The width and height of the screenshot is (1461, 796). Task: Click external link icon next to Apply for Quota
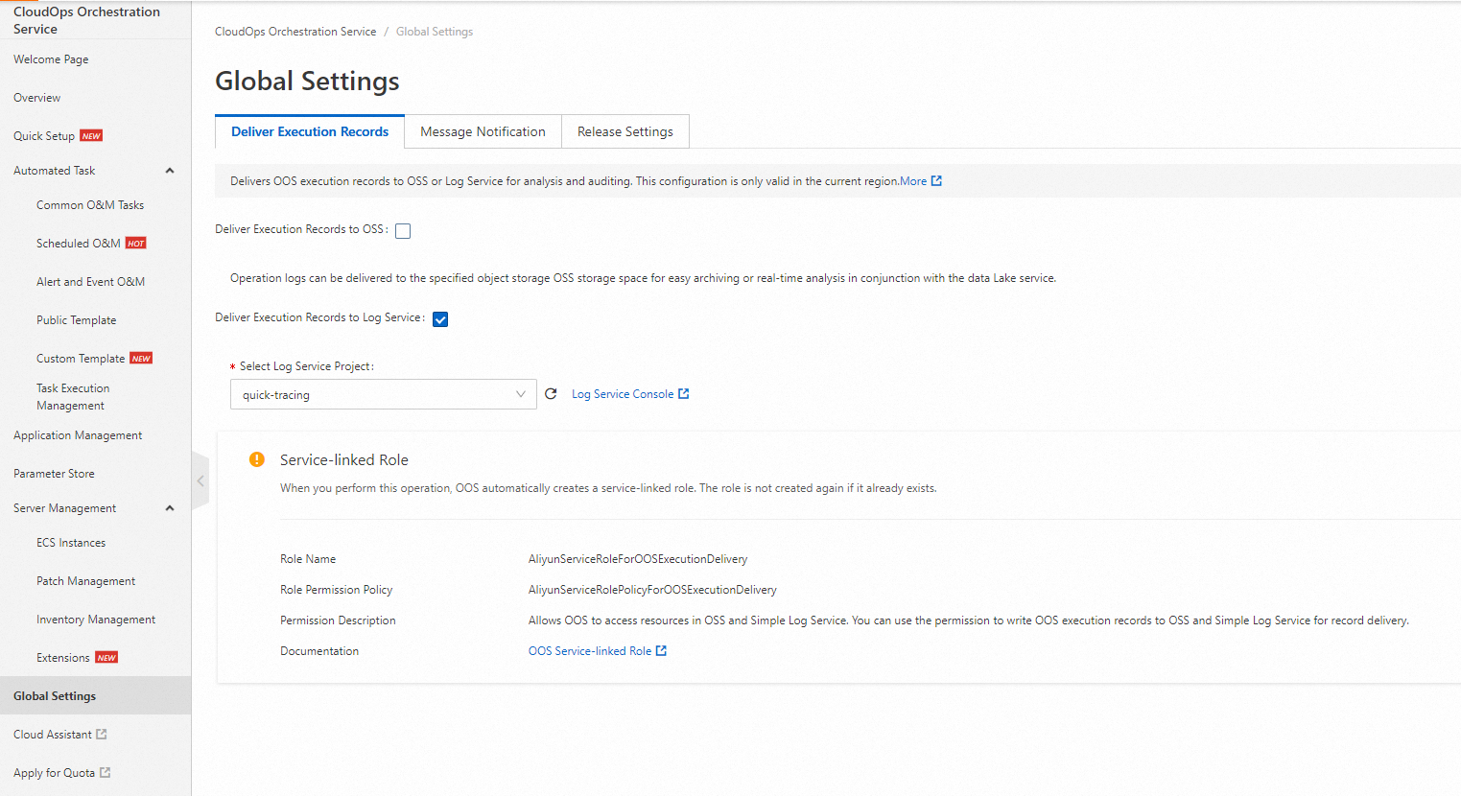pyautogui.click(x=106, y=773)
